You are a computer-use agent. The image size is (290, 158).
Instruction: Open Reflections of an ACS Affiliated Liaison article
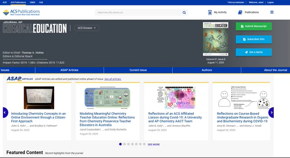175,118
